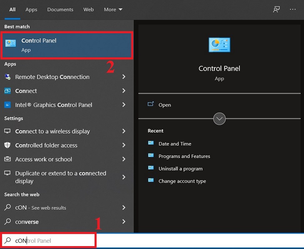The width and height of the screenshot is (304, 249).
Task: Expand the converse suggestion arrow
Action: coord(124,222)
